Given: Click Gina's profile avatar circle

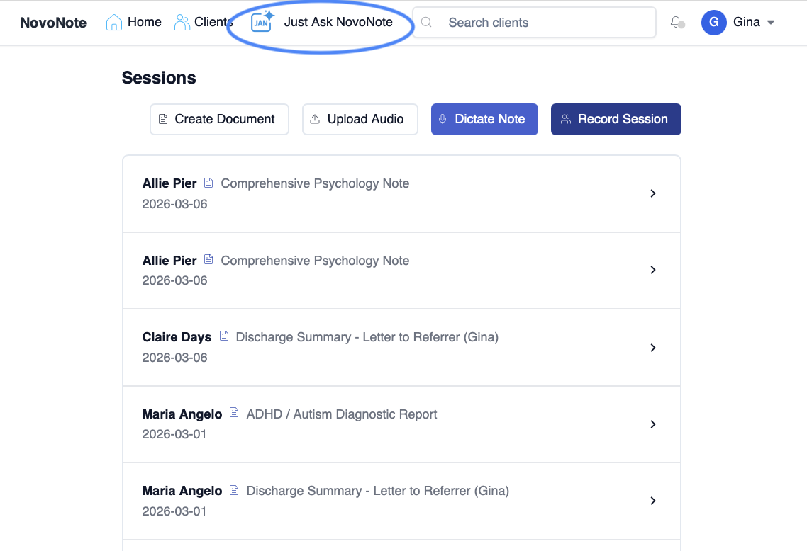Looking at the screenshot, I should [x=713, y=23].
